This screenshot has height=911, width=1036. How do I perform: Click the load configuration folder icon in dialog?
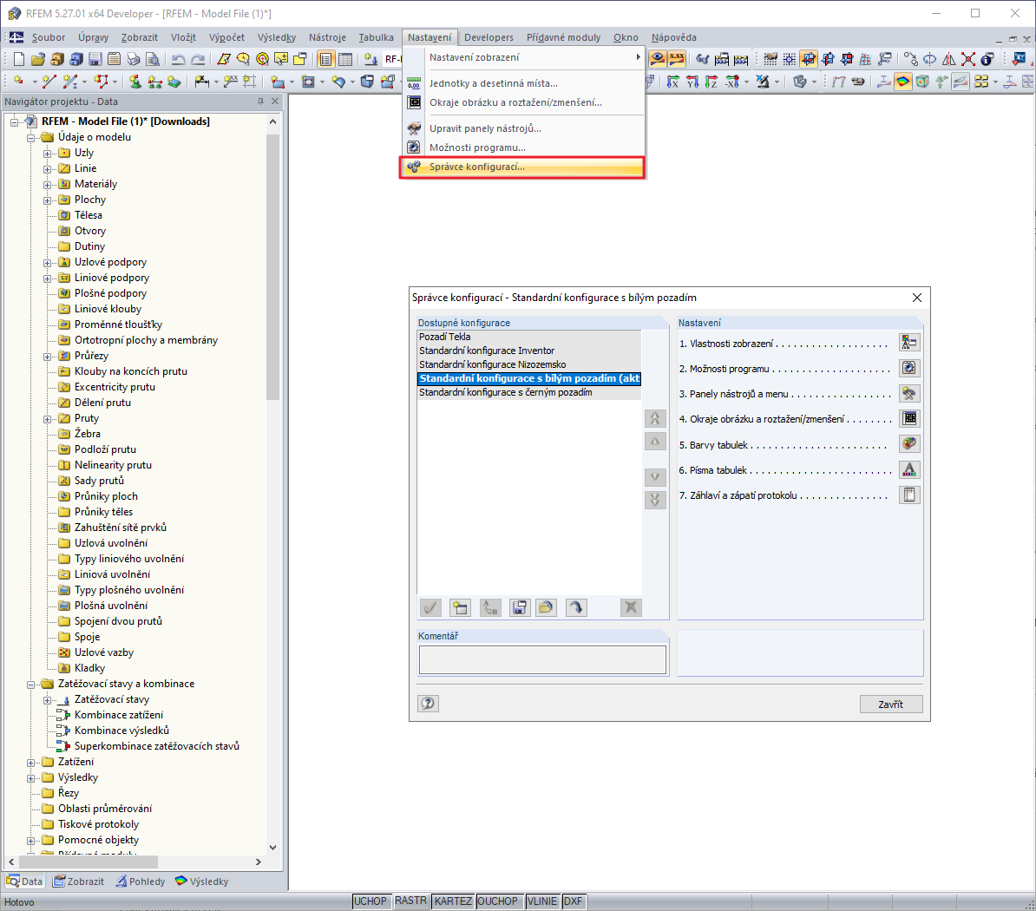coord(547,608)
